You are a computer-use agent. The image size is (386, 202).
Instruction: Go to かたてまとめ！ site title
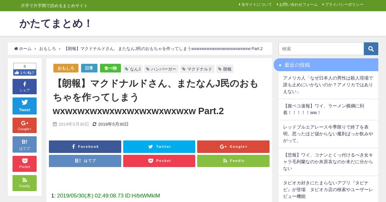(56, 24)
